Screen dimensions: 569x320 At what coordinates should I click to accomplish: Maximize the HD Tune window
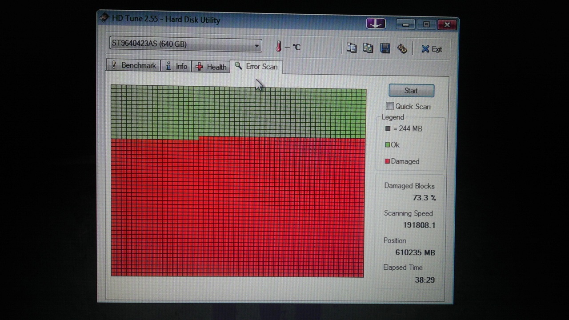coord(426,24)
